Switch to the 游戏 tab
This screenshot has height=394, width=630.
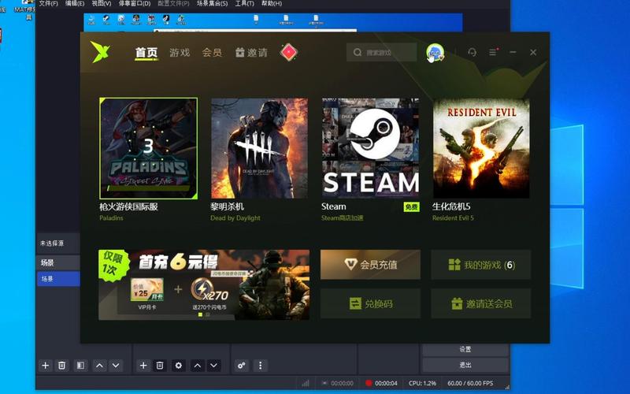[180, 53]
